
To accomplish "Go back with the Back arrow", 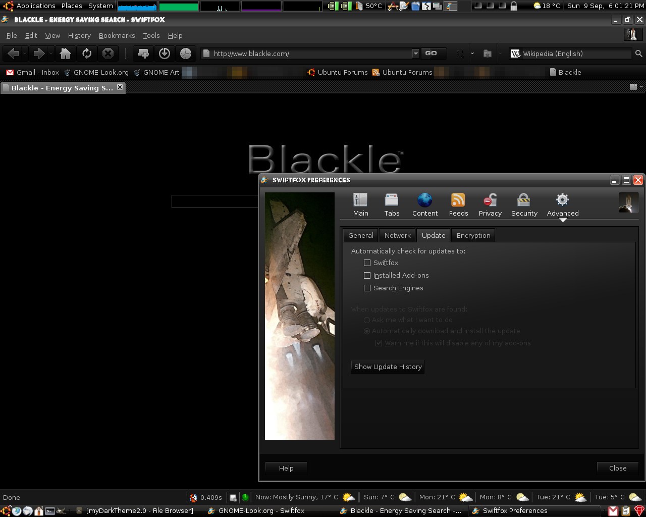I will pyautogui.click(x=14, y=54).
